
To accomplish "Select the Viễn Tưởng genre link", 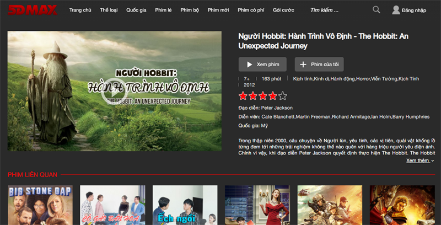I will point(385,79).
